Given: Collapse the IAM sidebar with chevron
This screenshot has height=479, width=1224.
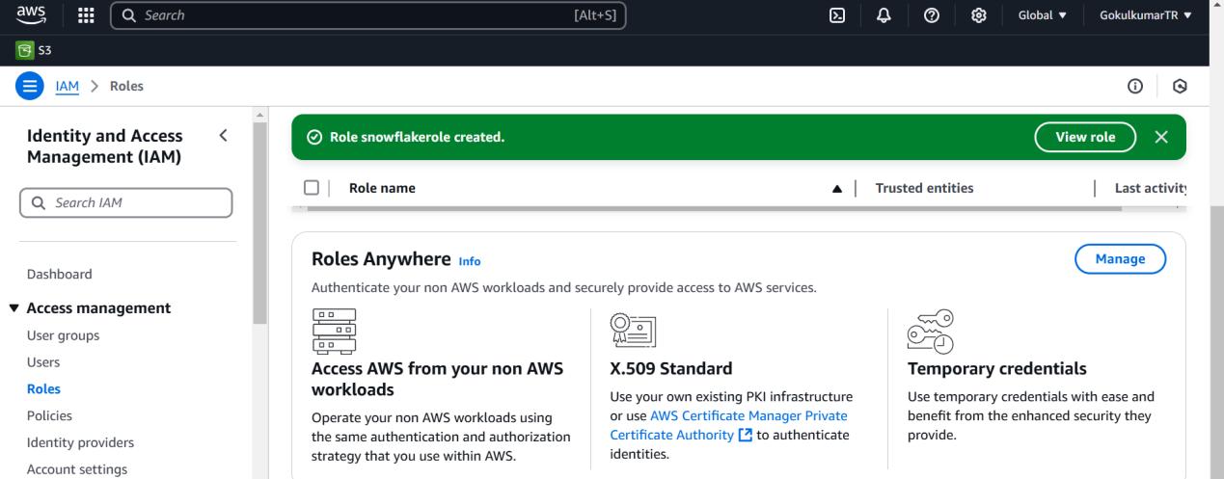Looking at the screenshot, I should 224,135.
